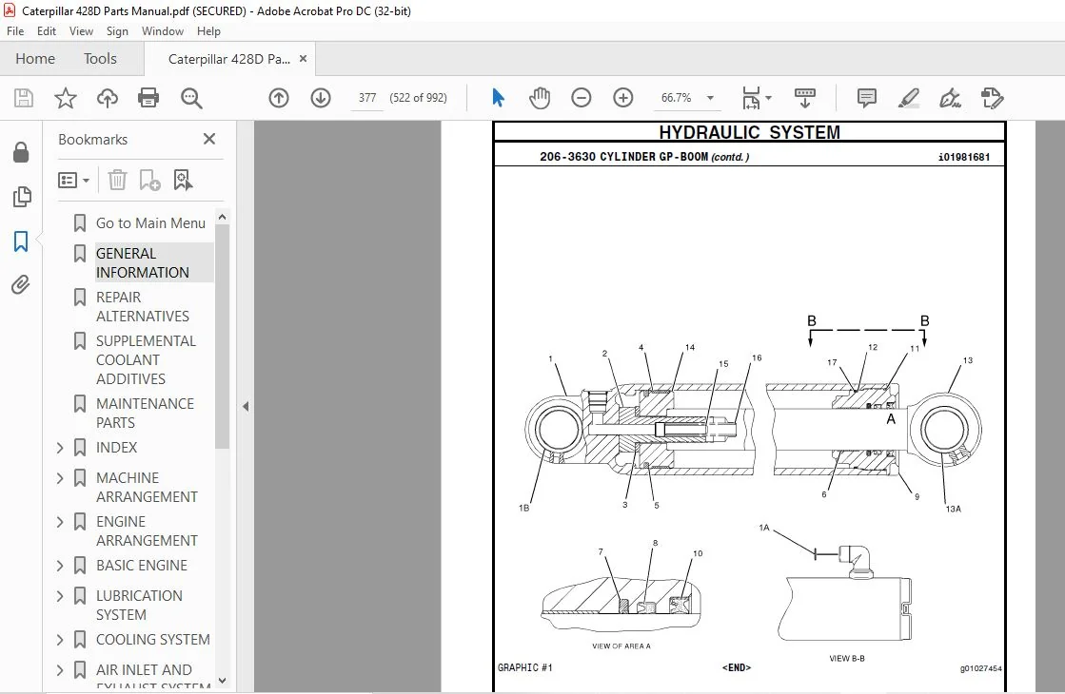
Task: Print the document
Action: pos(148,98)
